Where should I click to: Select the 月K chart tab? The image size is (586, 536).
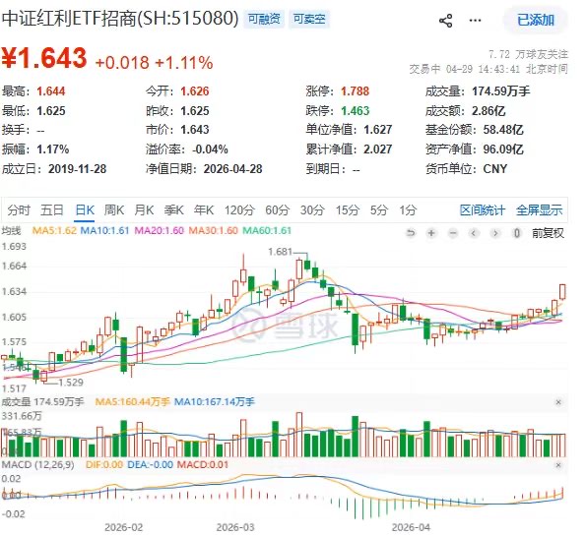tap(144, 210)
